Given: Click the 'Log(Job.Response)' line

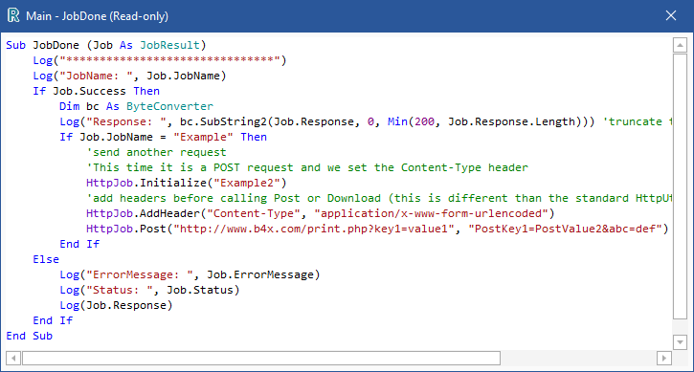Looking at the screenshot, I should [116, 305].
